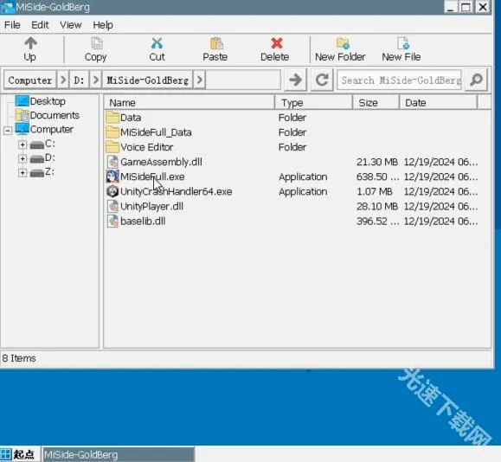The width and height of the screenshot is (501, 462).
Task: Click the go arrow next to path
Action: point(295,80)
